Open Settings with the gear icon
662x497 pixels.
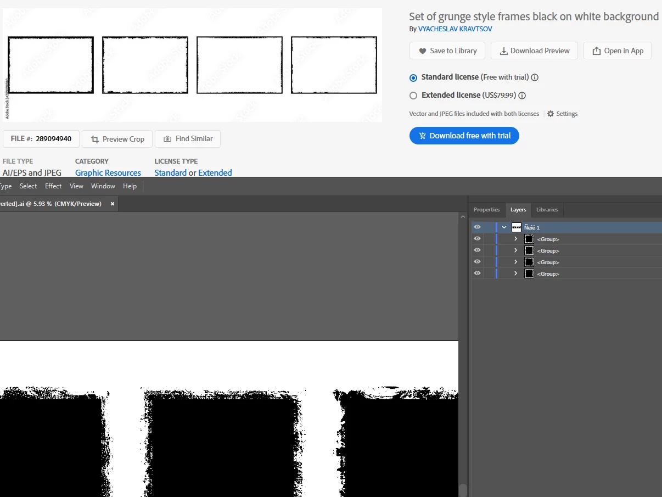563,114
